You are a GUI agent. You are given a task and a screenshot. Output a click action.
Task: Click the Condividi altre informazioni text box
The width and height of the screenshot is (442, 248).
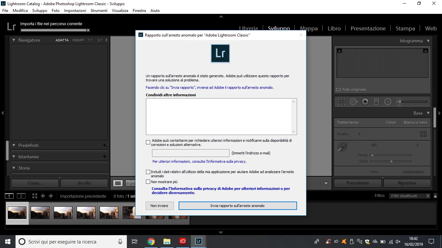pyautogui.click(x=221, y=117)
